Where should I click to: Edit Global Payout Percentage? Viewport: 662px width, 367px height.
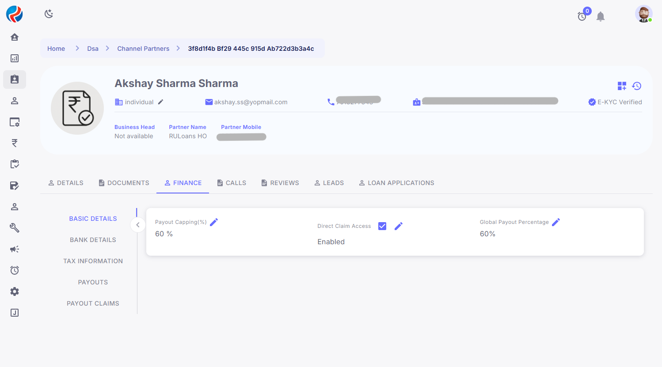coord(556,222)
